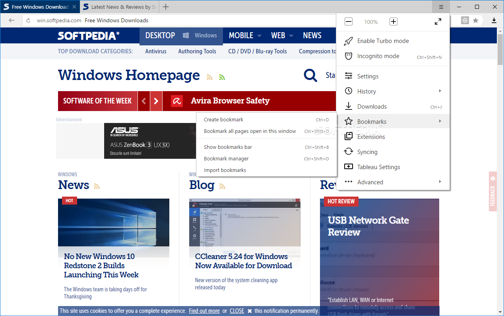Click the Advanced three-dots icon
This screenshot has width=504, height=316.
(348, 182)
